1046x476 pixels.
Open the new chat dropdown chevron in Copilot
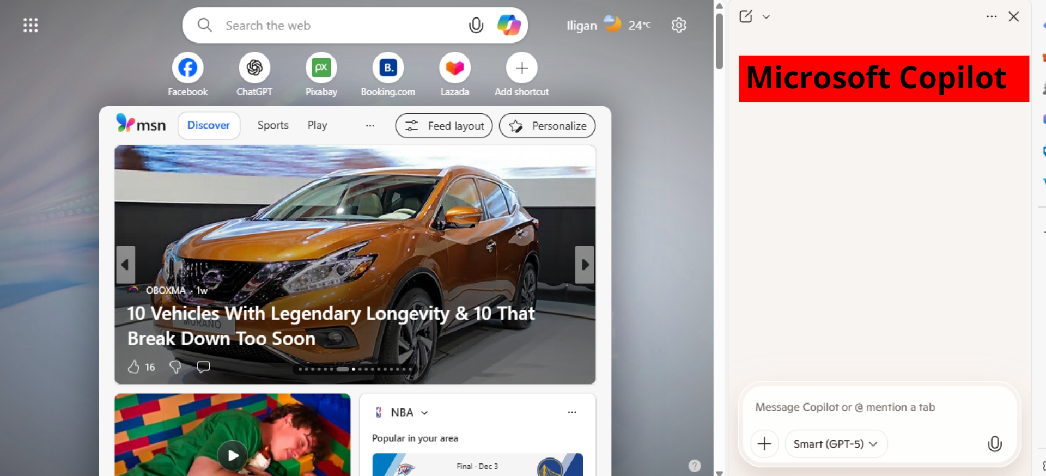pos(766,17)
